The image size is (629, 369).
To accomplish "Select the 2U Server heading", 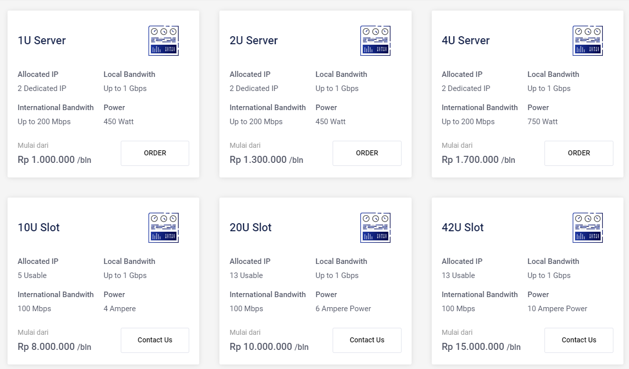I will click(254, 41).
